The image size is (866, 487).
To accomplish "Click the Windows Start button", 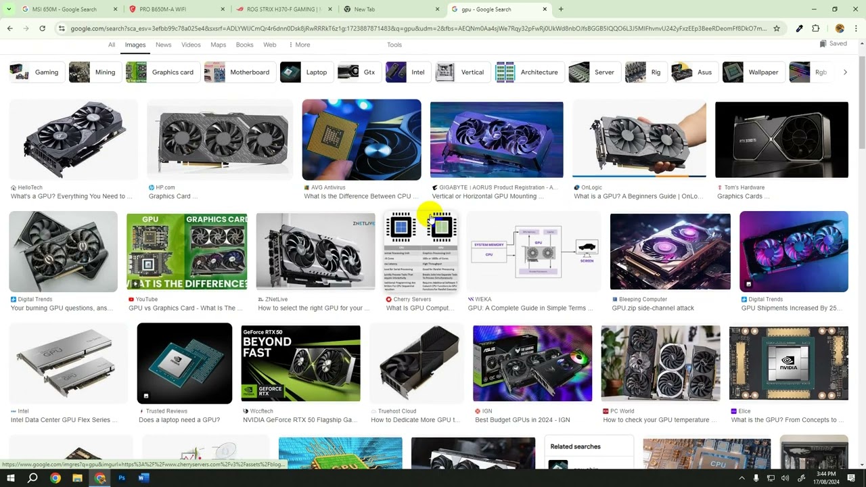I will [9, 478].
